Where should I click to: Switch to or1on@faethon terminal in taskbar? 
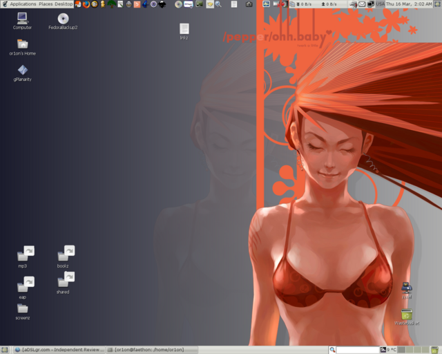152,350
